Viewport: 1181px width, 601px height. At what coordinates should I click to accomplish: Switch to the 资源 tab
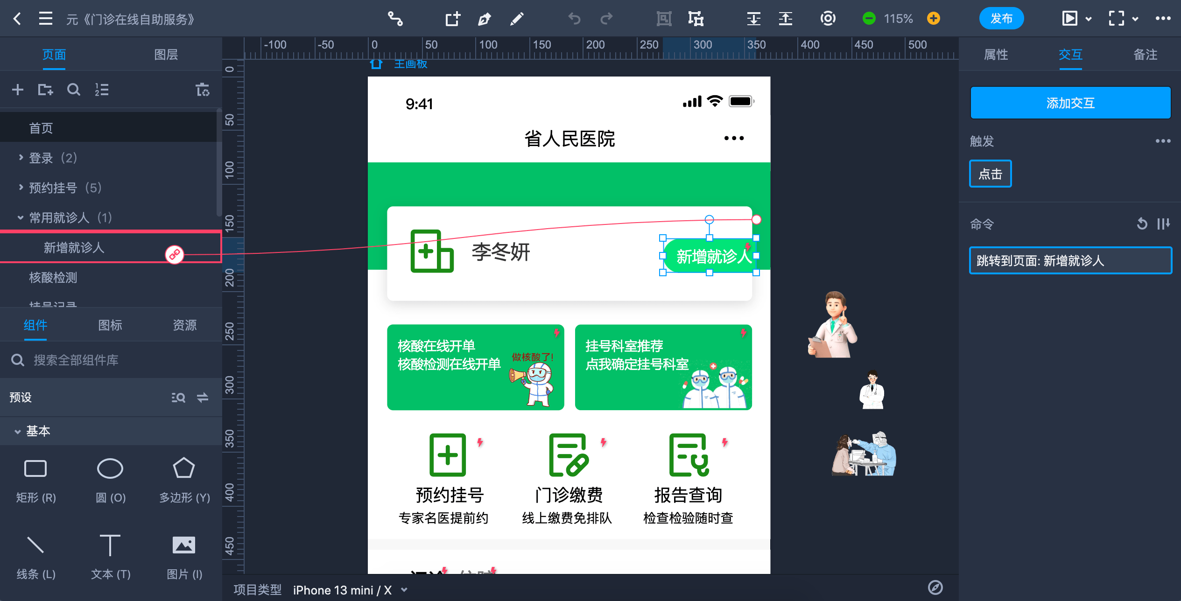pos(185,325)
